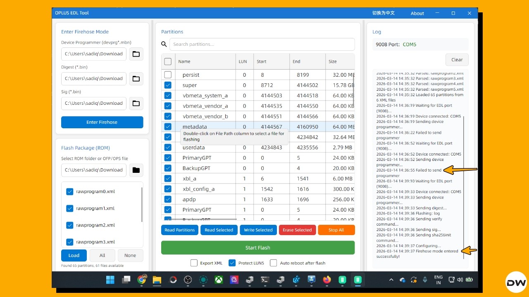
Task: Open Task View on taskbar
Action: click(126, 280)
